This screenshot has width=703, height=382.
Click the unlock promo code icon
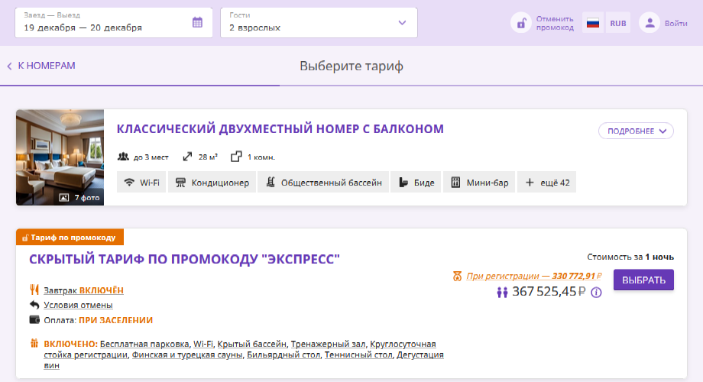pyautogui.click(x=521, y=23)
